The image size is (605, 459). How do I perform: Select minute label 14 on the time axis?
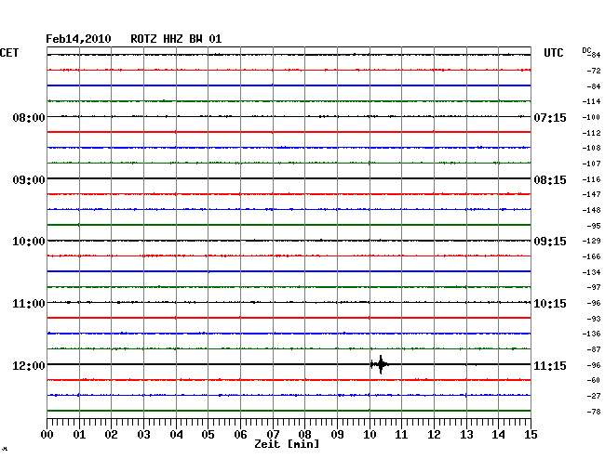(498, 435)
